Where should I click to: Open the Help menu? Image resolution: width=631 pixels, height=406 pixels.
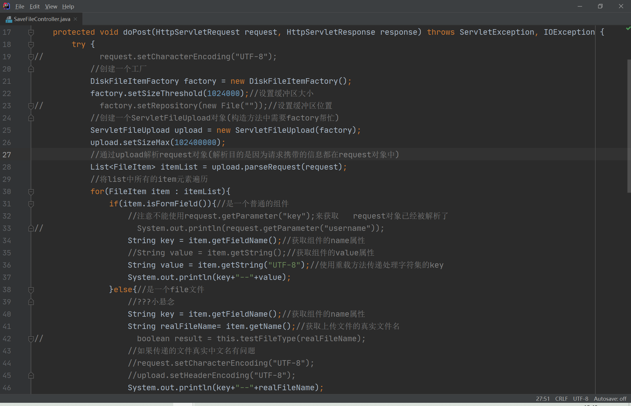(x=68, y=6)
